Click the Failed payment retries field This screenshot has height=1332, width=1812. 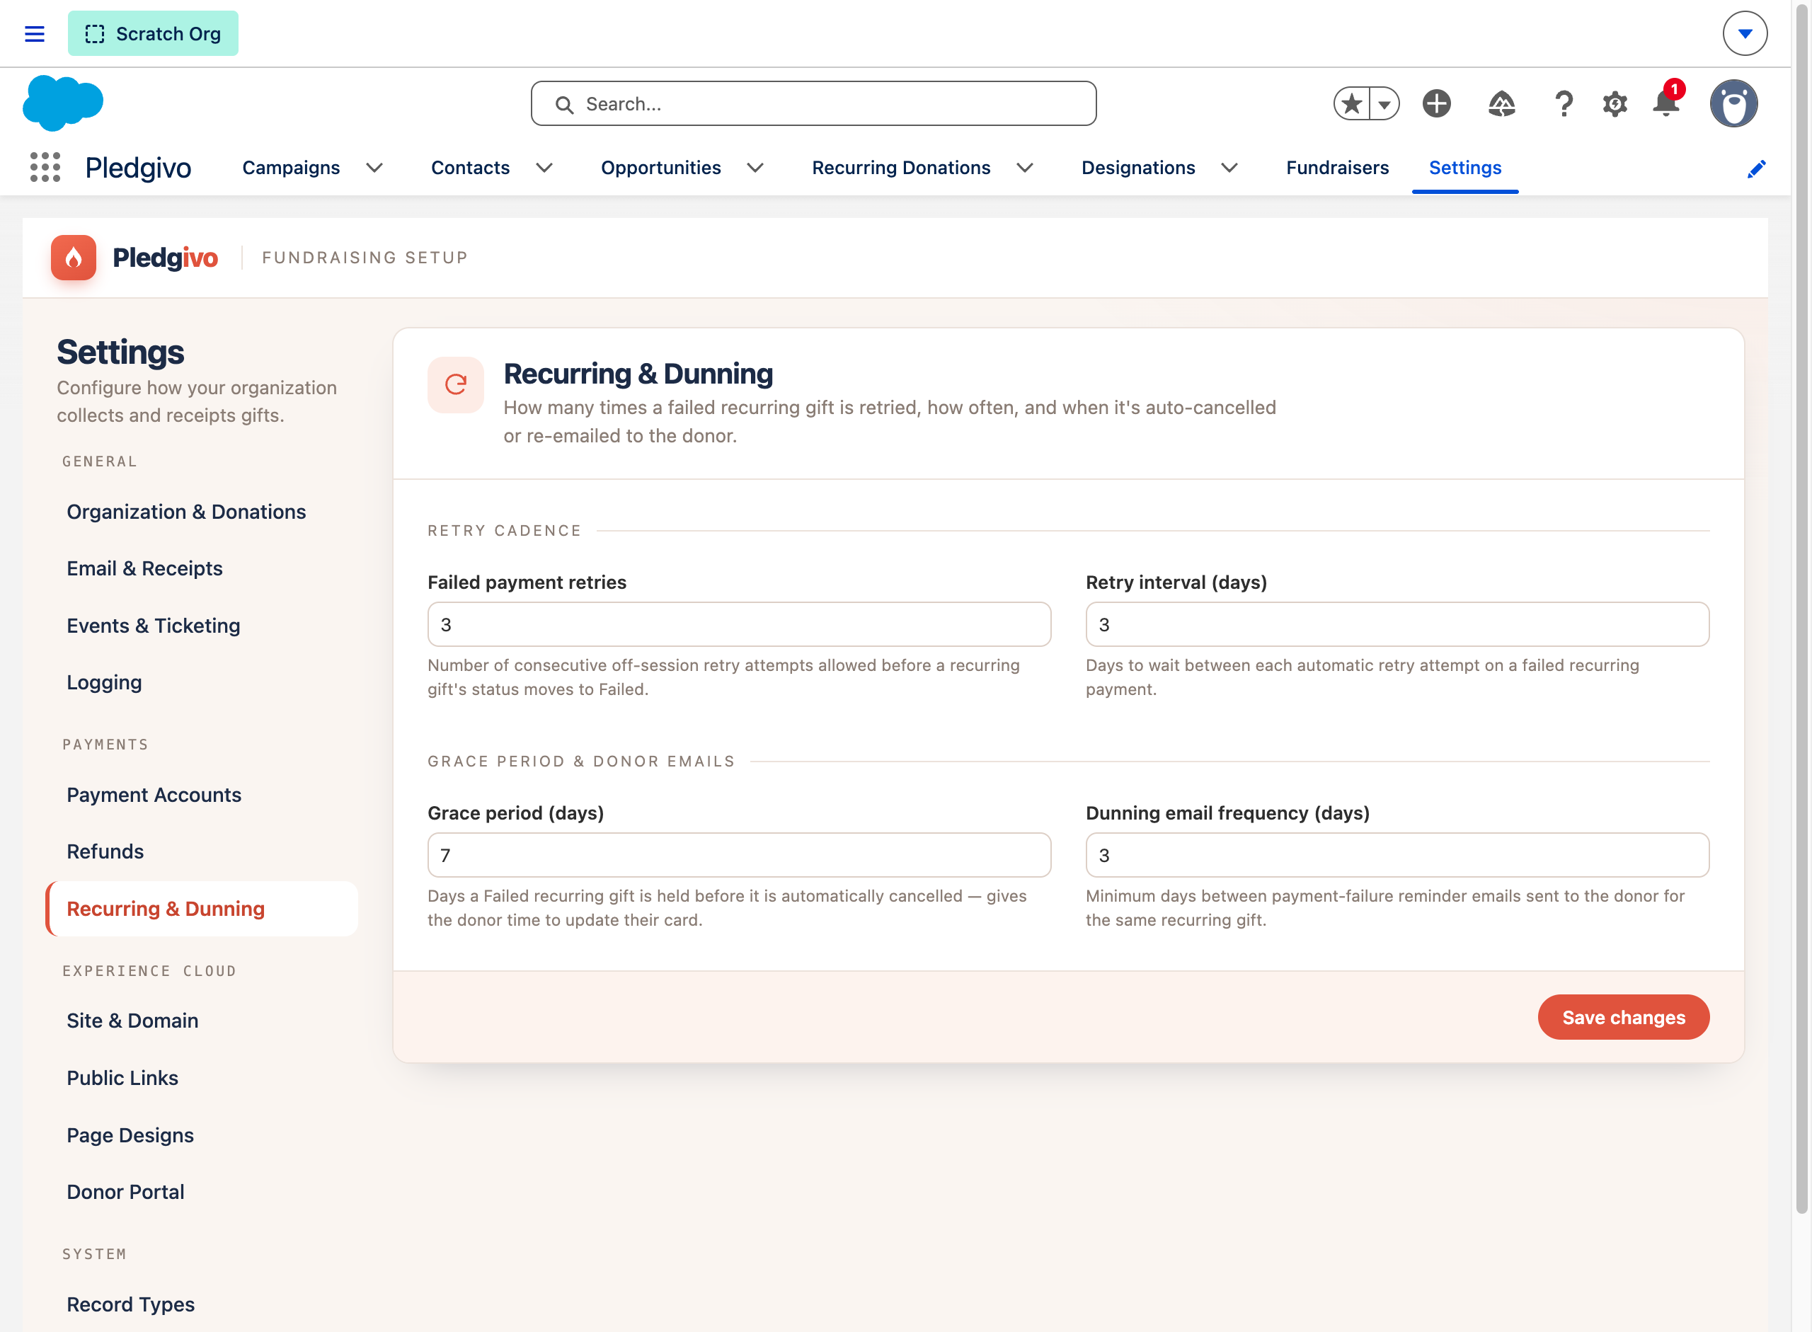[740, 625]
